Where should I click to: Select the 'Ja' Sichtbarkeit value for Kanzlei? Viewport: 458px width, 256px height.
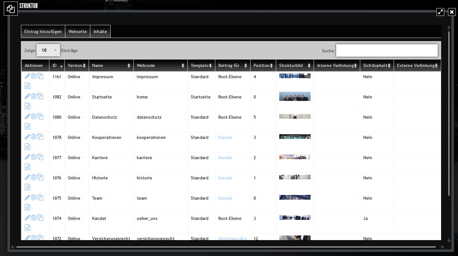[366, 218]
